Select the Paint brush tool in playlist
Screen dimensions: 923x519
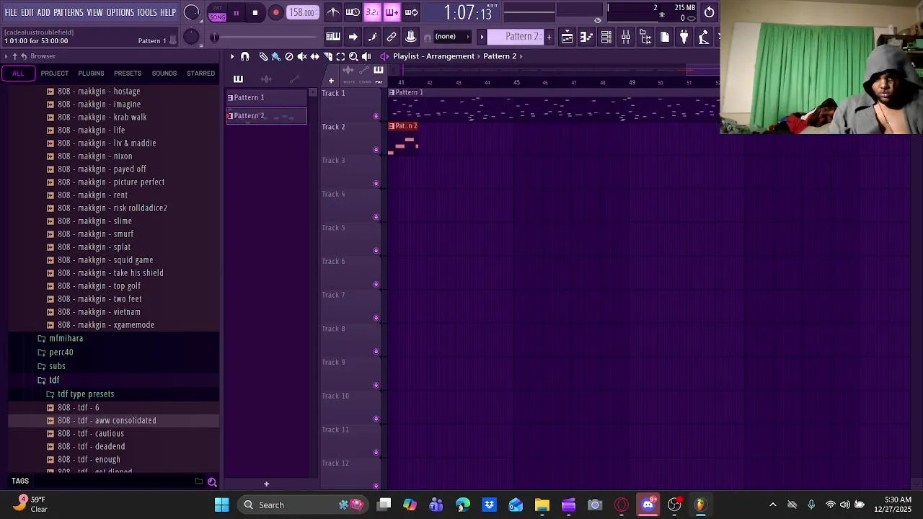tap(276, 56)
